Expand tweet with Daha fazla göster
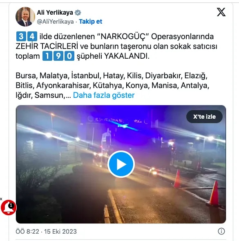This screenshot has width=239, height=241. 104,95
